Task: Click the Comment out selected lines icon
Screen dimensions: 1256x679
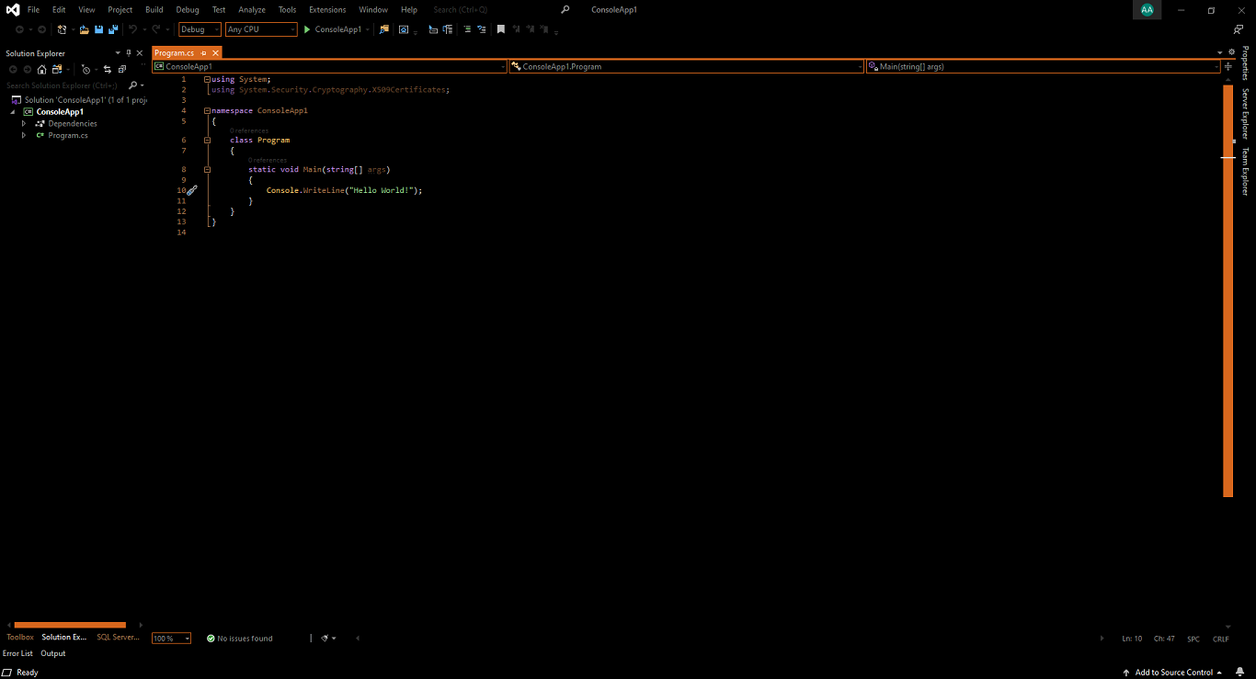Action: click(x=467, y=29)
